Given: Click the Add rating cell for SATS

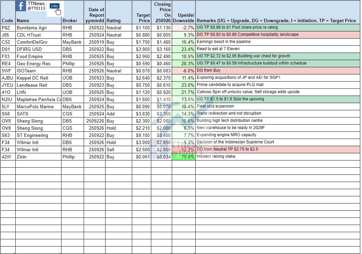Looking at the screenshot, I should [x=119, y=114].
